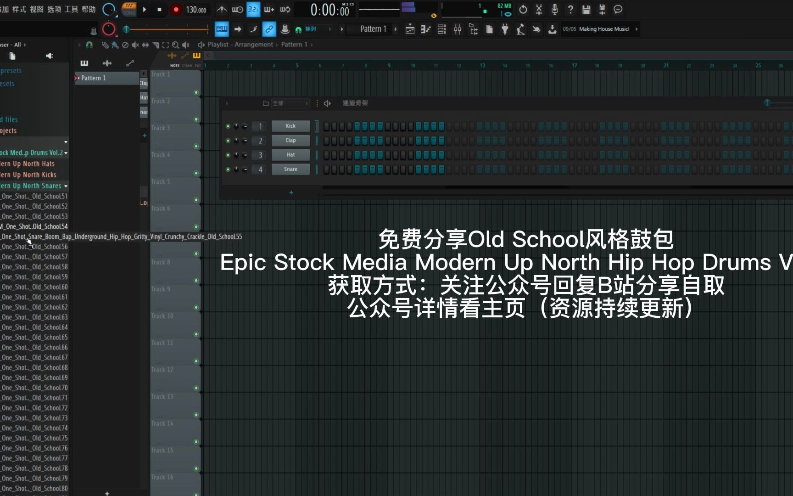Stop playback with the stop button
The width and height of the screenshot is (793, 496).
coord(159,9)
